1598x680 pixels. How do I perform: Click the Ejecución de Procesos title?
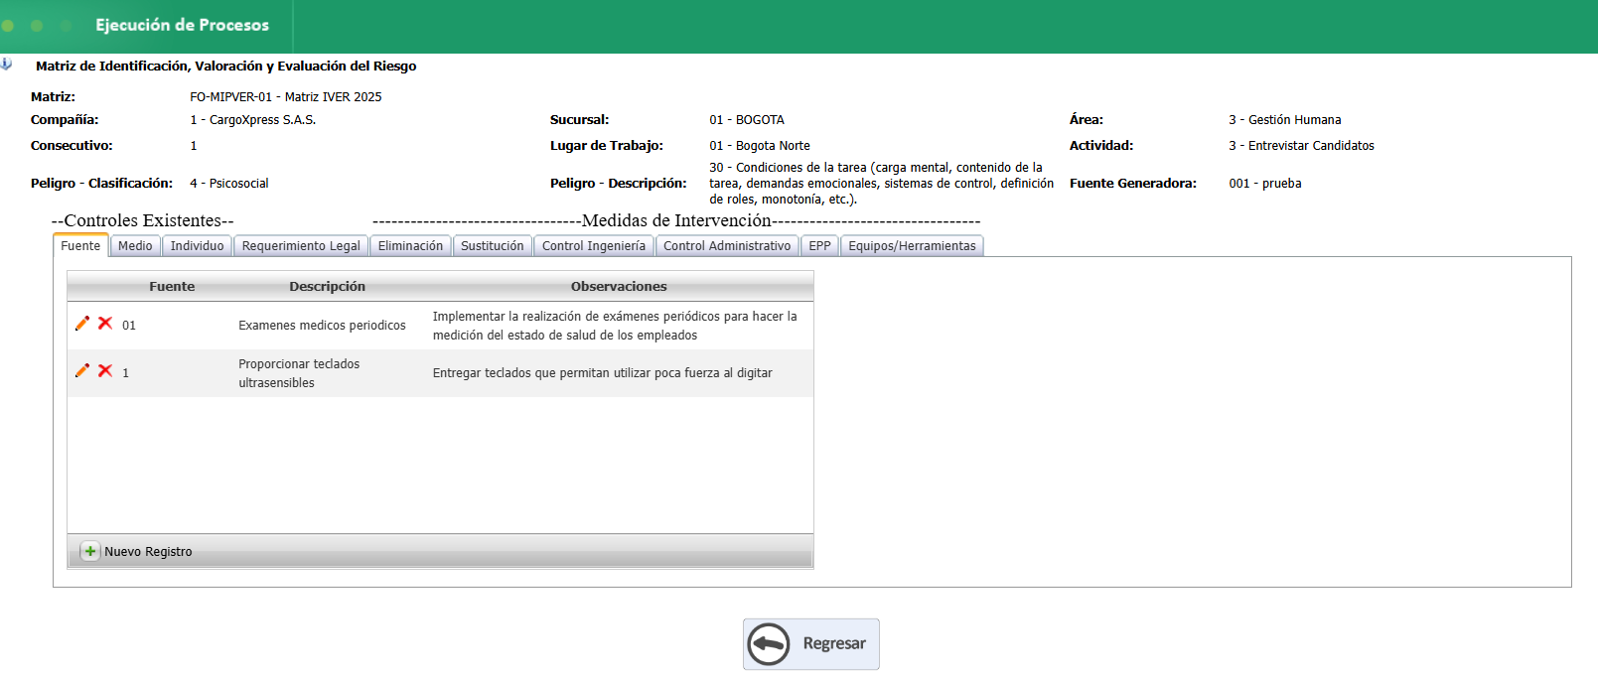click(x=182, y=25)
